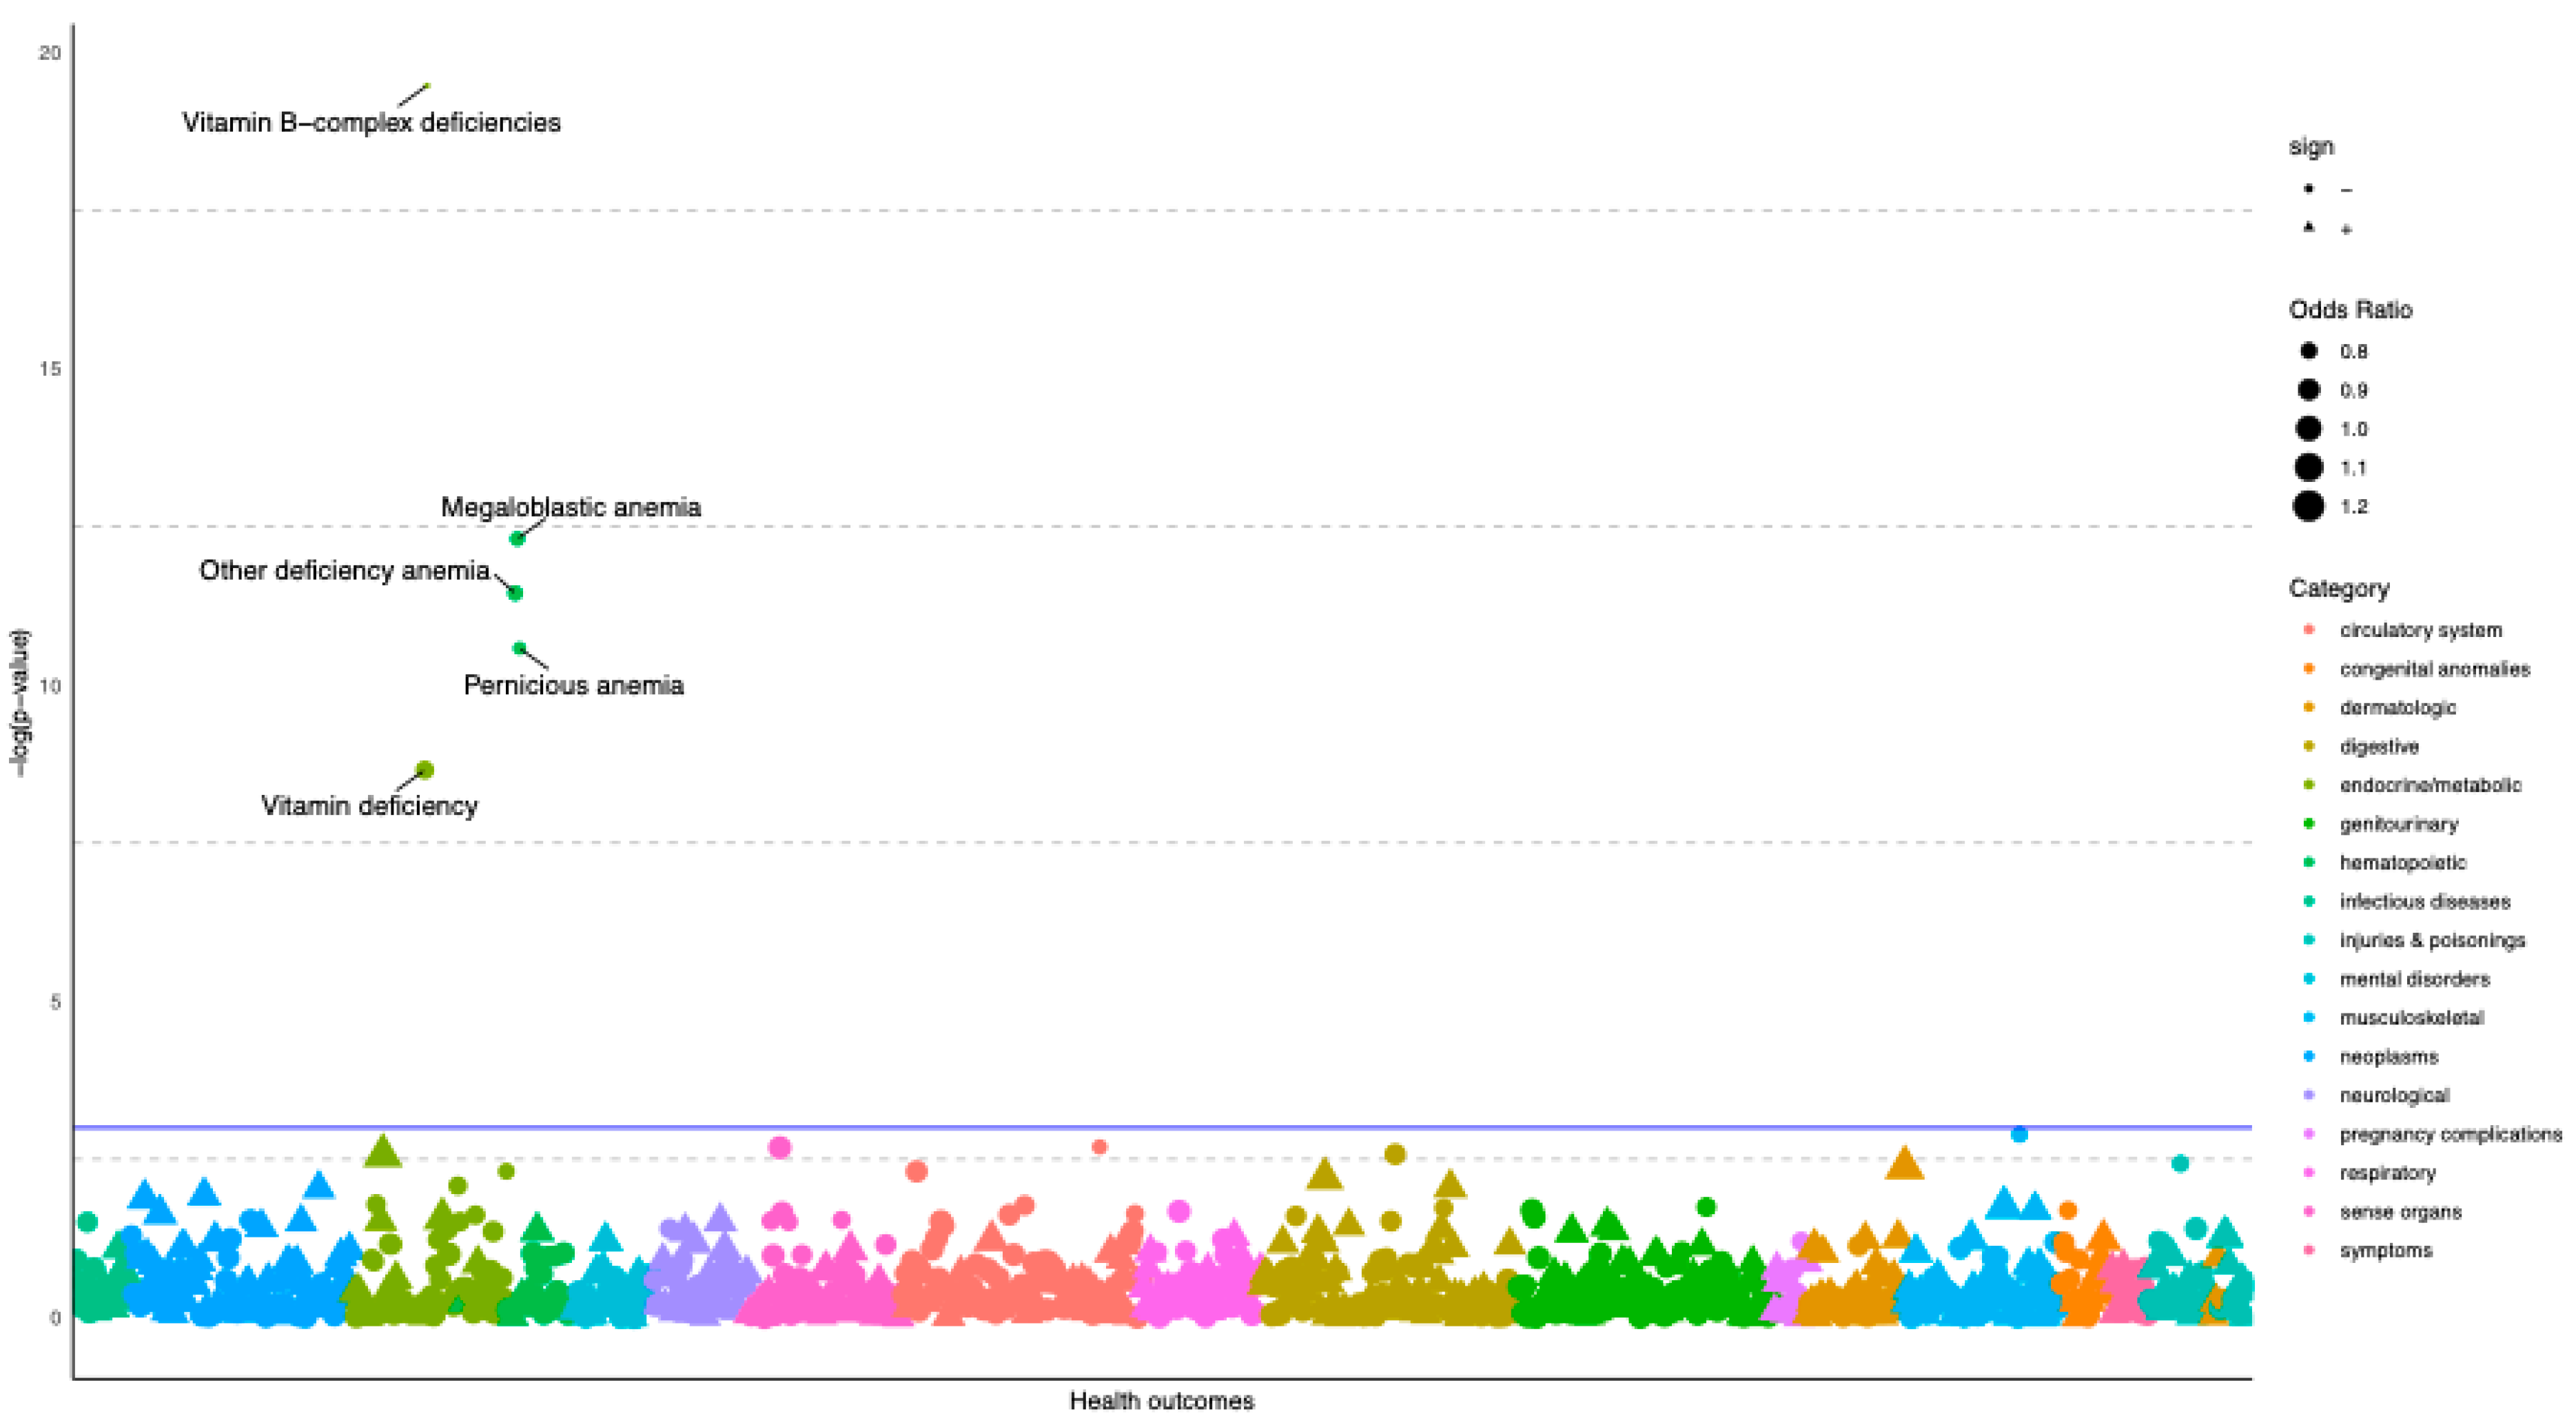Click the -log(p-value) y-axis title
The image size is (2576, 1425).
pos(20,702)
